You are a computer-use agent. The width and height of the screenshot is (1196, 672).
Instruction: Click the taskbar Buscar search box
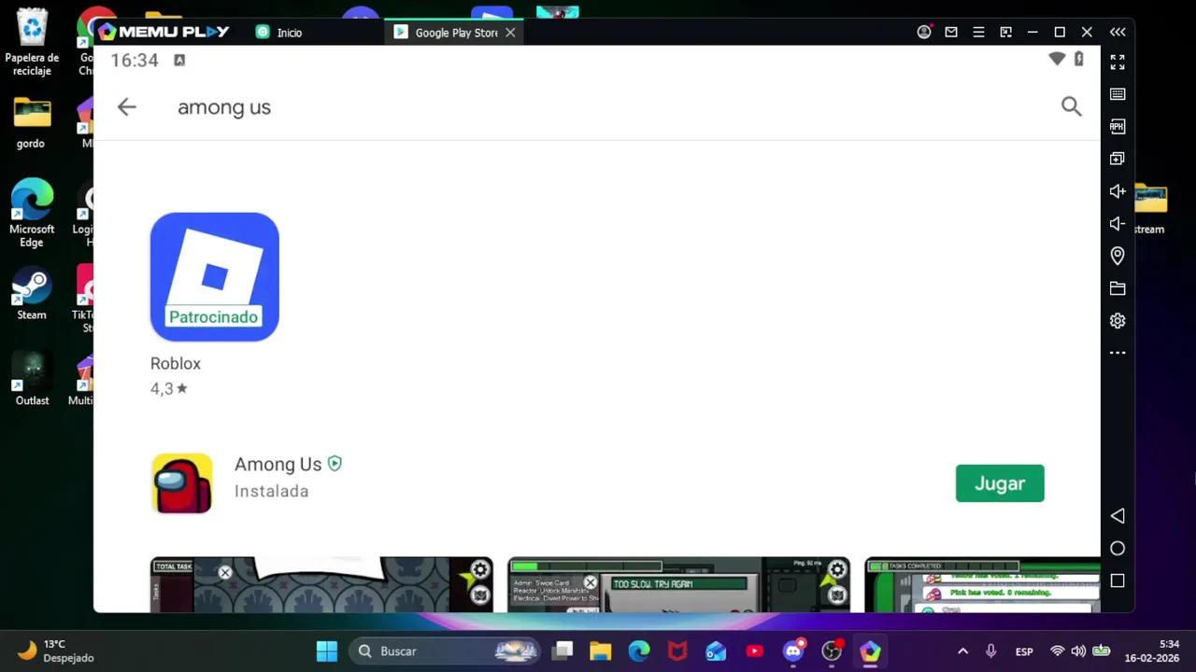coord(447,651)
